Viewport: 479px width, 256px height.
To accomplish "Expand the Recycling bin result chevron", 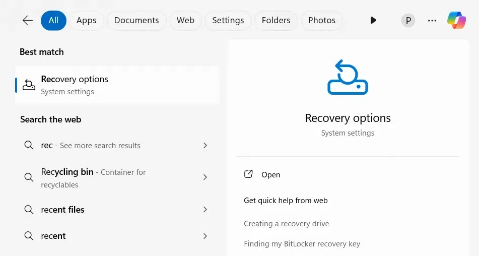I will click(205, 177).
